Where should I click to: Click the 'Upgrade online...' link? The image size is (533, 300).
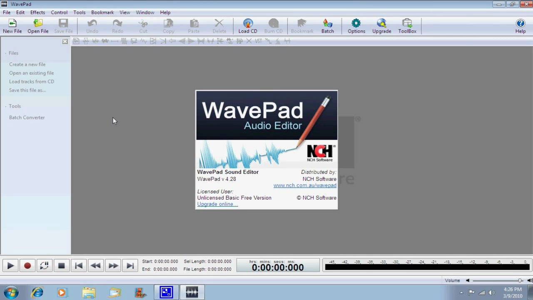click(218, 204)
